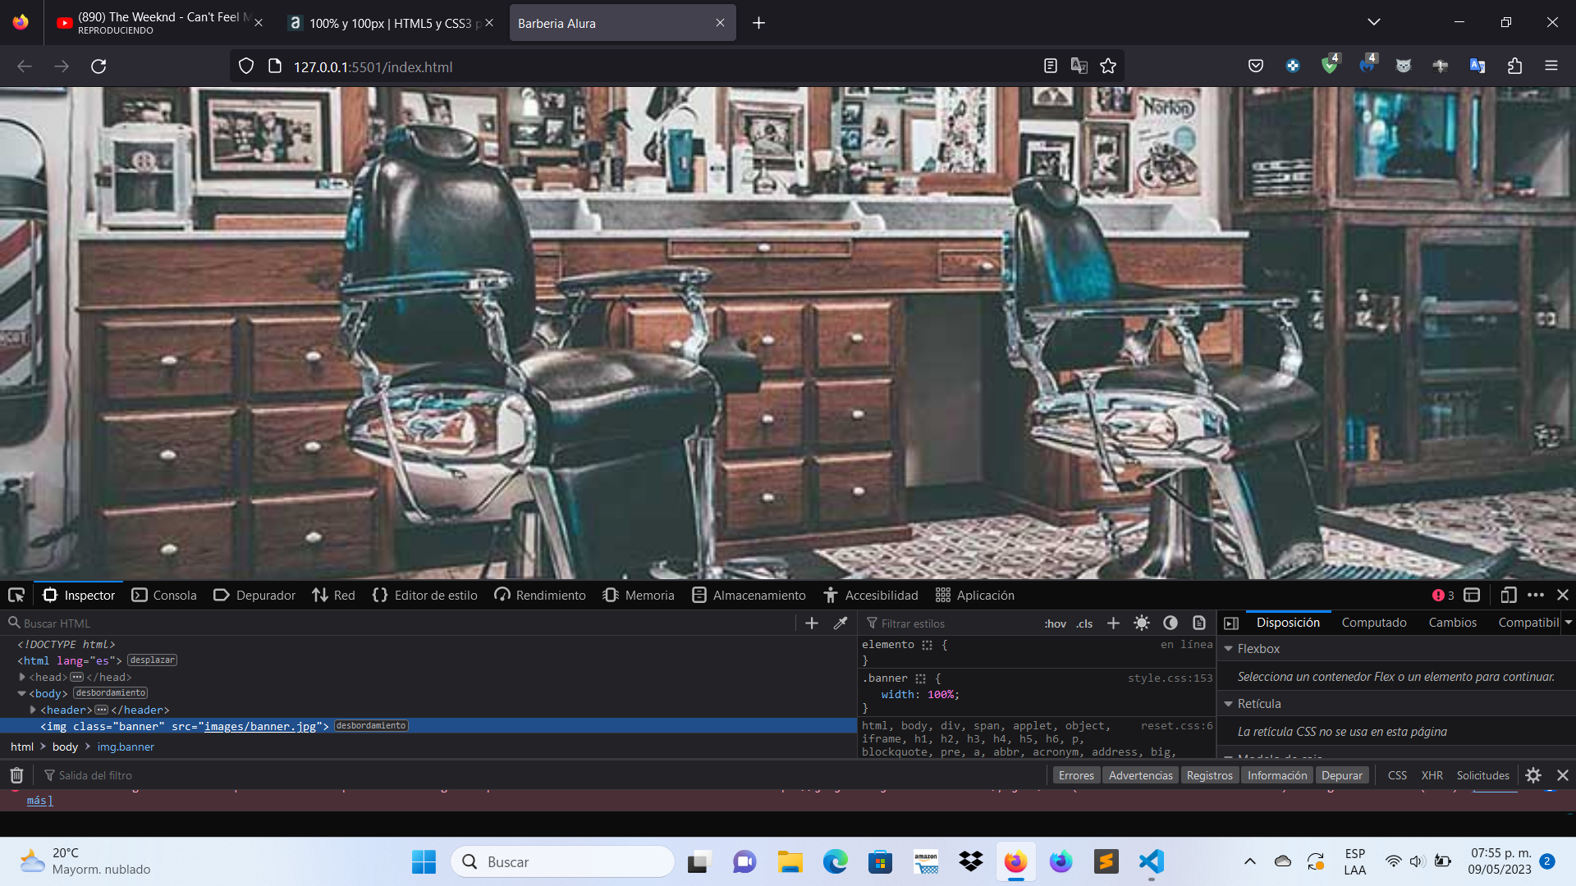Viewport: 1576px width, 886px height.
Task: Toggle the Errores filter button
Action: click(1076, 774)
